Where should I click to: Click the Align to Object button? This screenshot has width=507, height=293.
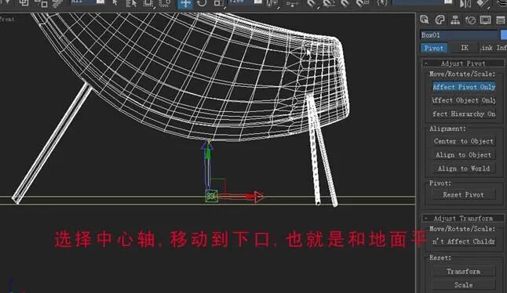point(464,155)
